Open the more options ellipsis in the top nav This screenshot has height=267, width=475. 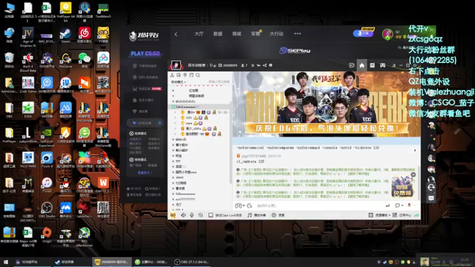[297, 34]
